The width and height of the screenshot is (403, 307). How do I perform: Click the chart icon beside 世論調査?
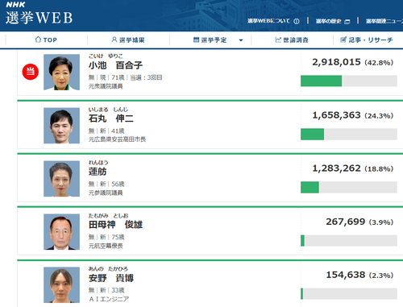pos(278,39)
